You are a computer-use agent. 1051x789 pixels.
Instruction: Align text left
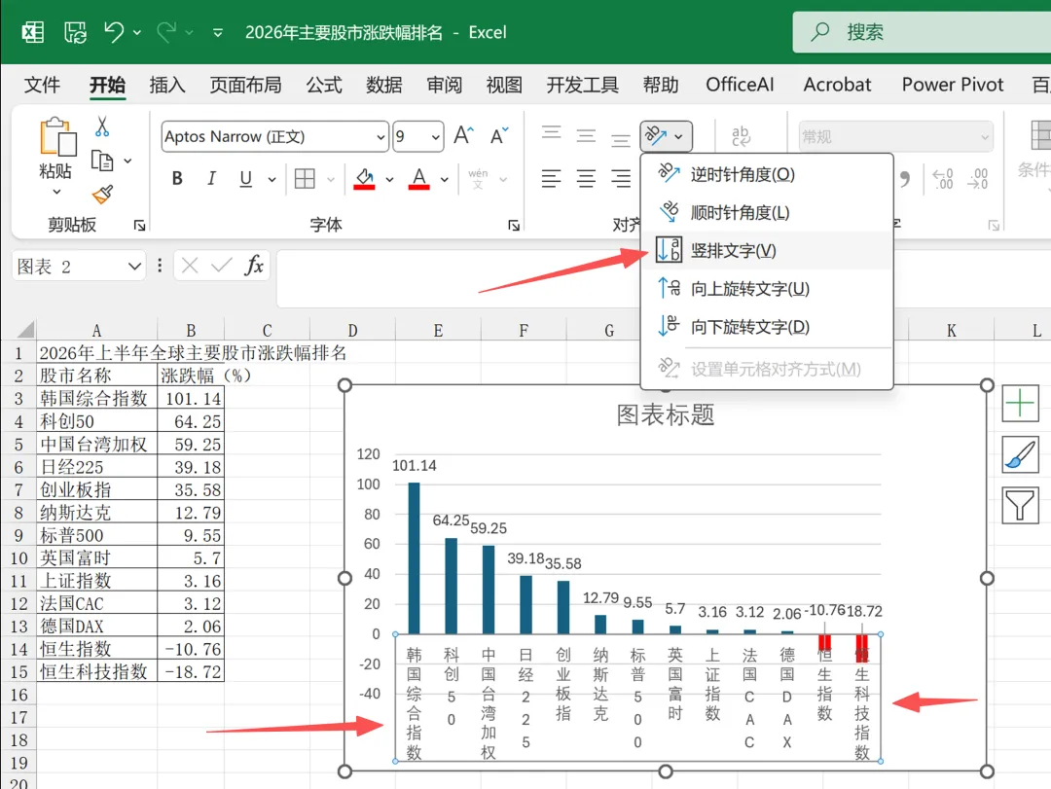[551, 178]
